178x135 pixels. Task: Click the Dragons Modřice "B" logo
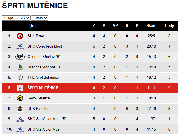20,67
